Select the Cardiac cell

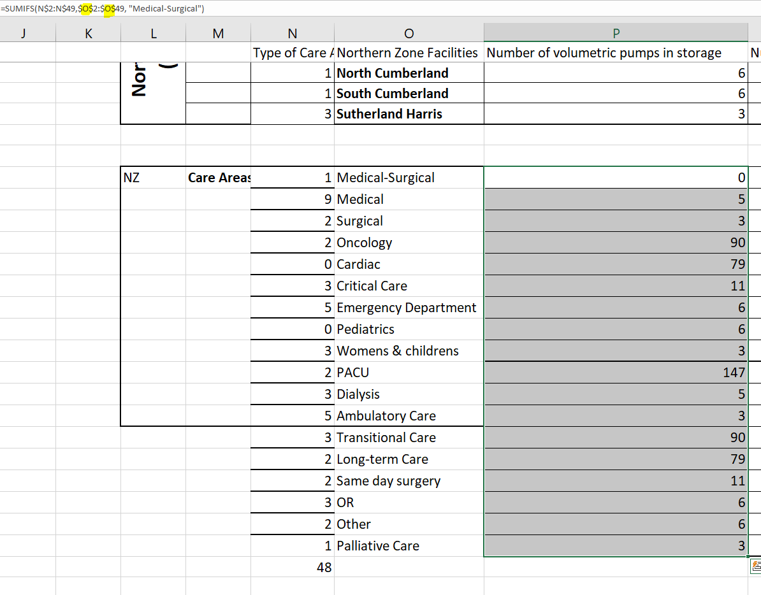[409, 264]
